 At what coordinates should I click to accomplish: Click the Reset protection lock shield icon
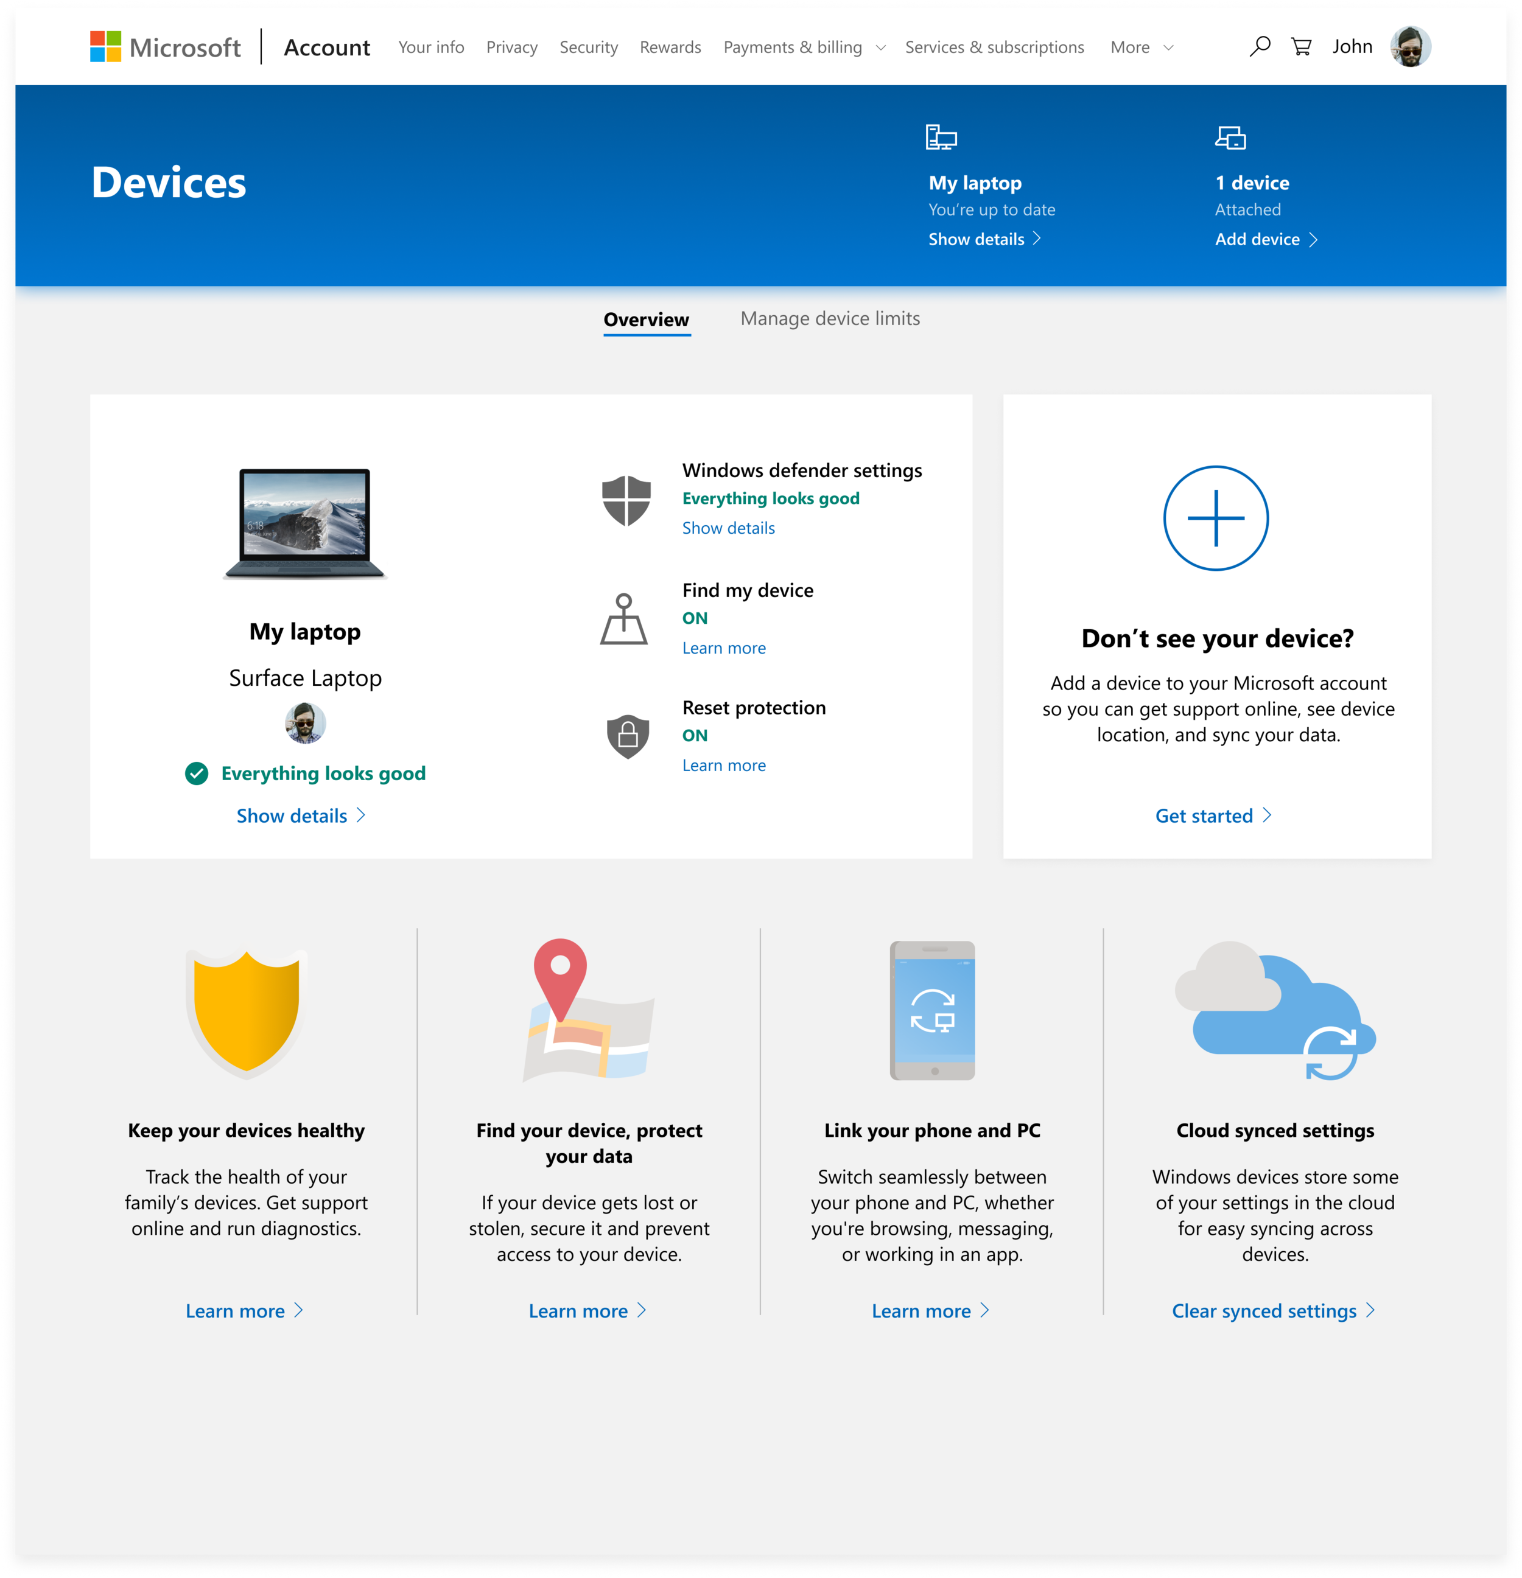coord(628,736)
